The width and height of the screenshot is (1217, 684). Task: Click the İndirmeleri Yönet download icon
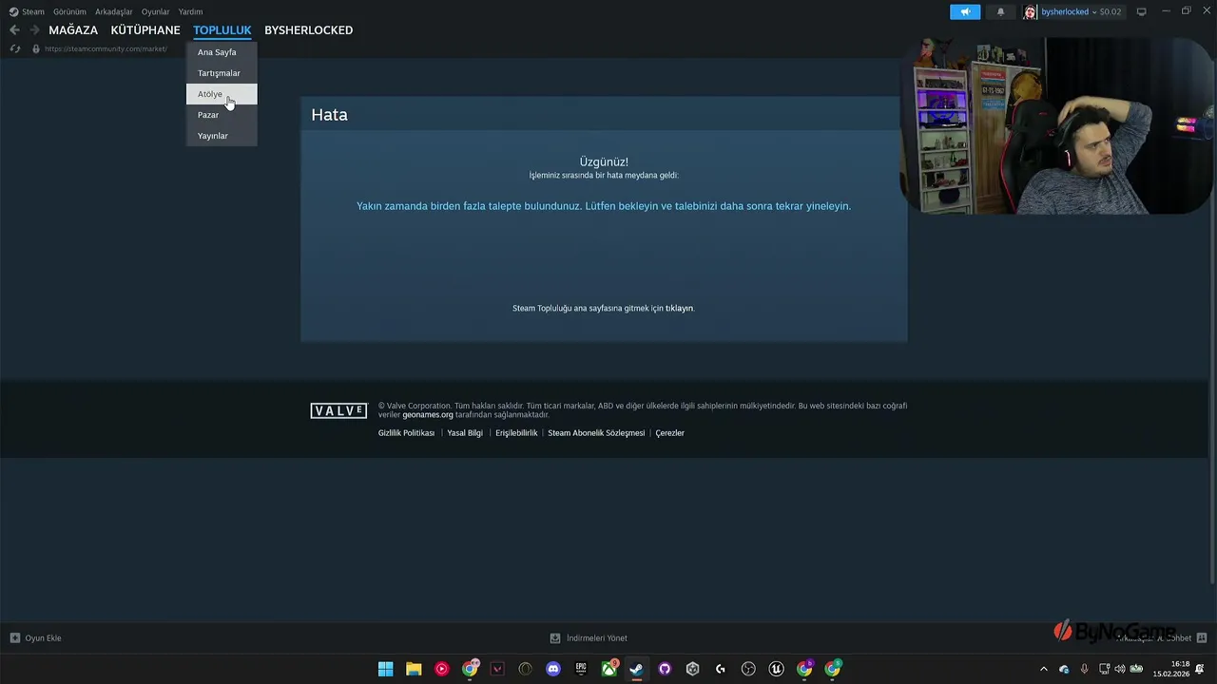[x=555, y=638]
